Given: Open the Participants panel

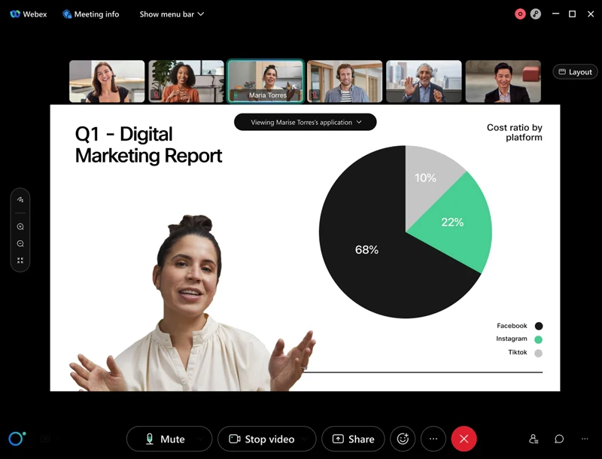Looking at the screenshot, I should click(534, 439).
